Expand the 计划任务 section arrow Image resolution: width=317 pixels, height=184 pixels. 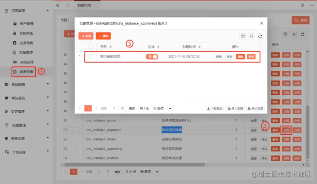(48, 151)
